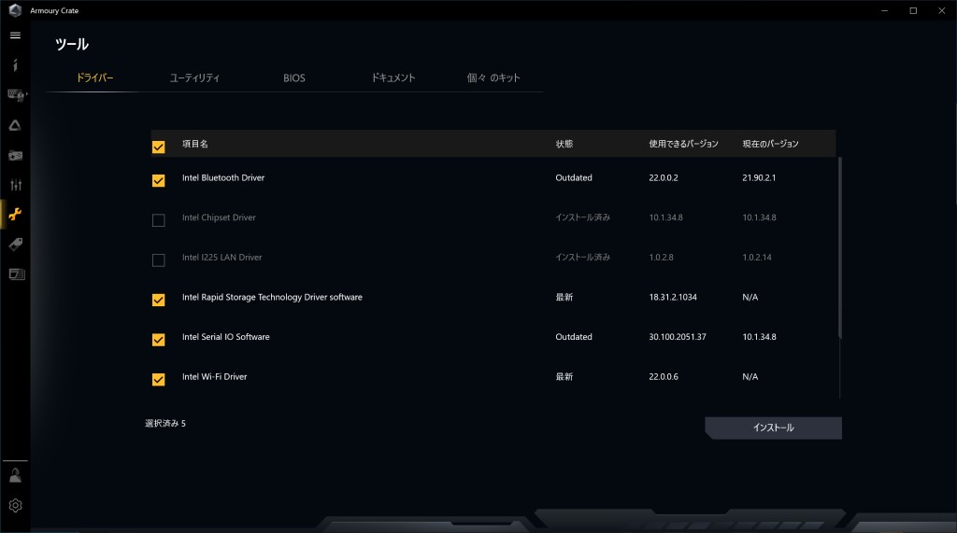Select the Tools wrench icon

click(x=15, y=214)
